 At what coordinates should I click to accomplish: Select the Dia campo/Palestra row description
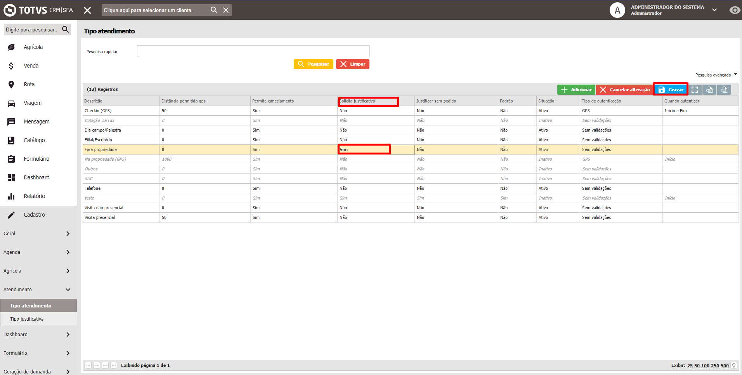pos(102,130)
